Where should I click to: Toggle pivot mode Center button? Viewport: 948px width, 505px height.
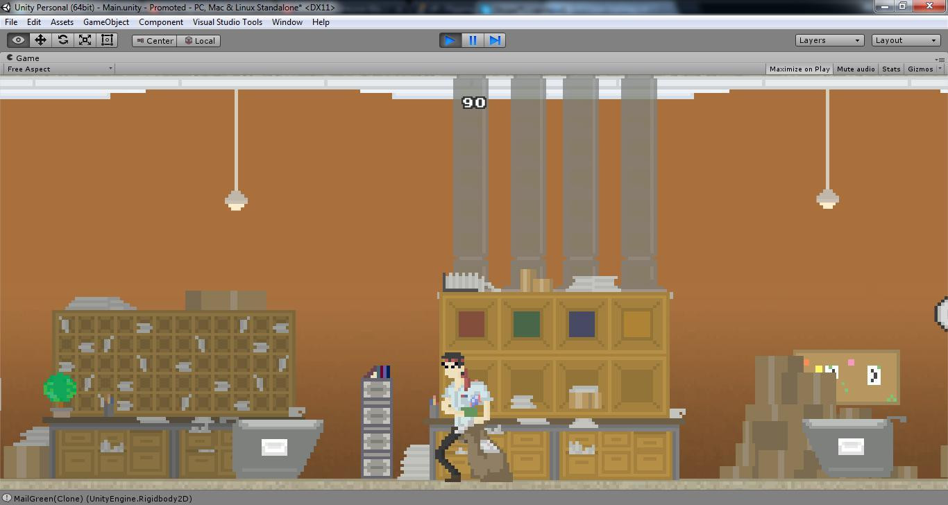click(x=154, y=40)
